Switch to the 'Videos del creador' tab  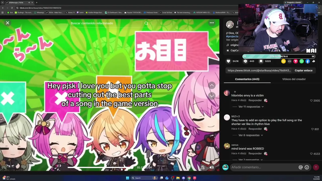(x=294, y=79)
